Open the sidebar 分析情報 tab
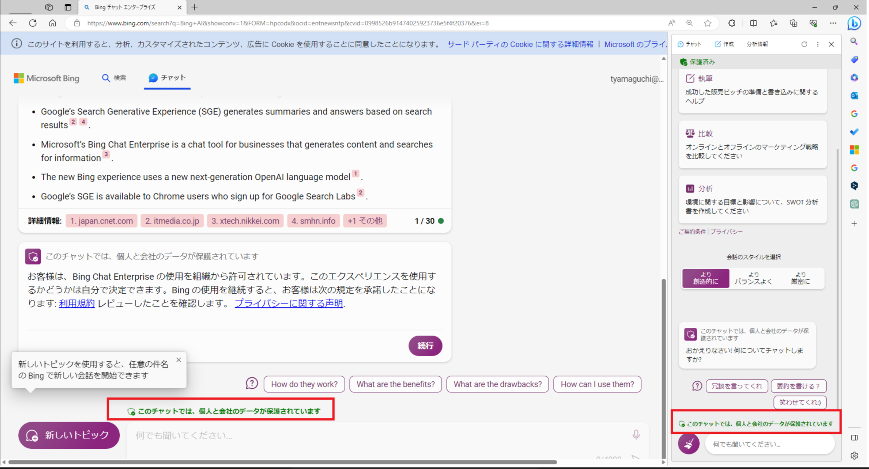This screenshot has height=469, width=869. tap(758, 44)
